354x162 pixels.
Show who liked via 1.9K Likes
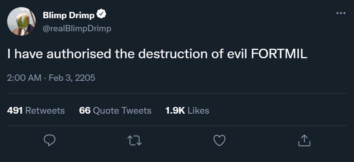coord(187,111)
